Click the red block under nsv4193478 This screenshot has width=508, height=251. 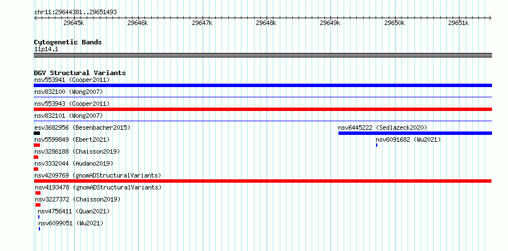[x=38, y=193]
